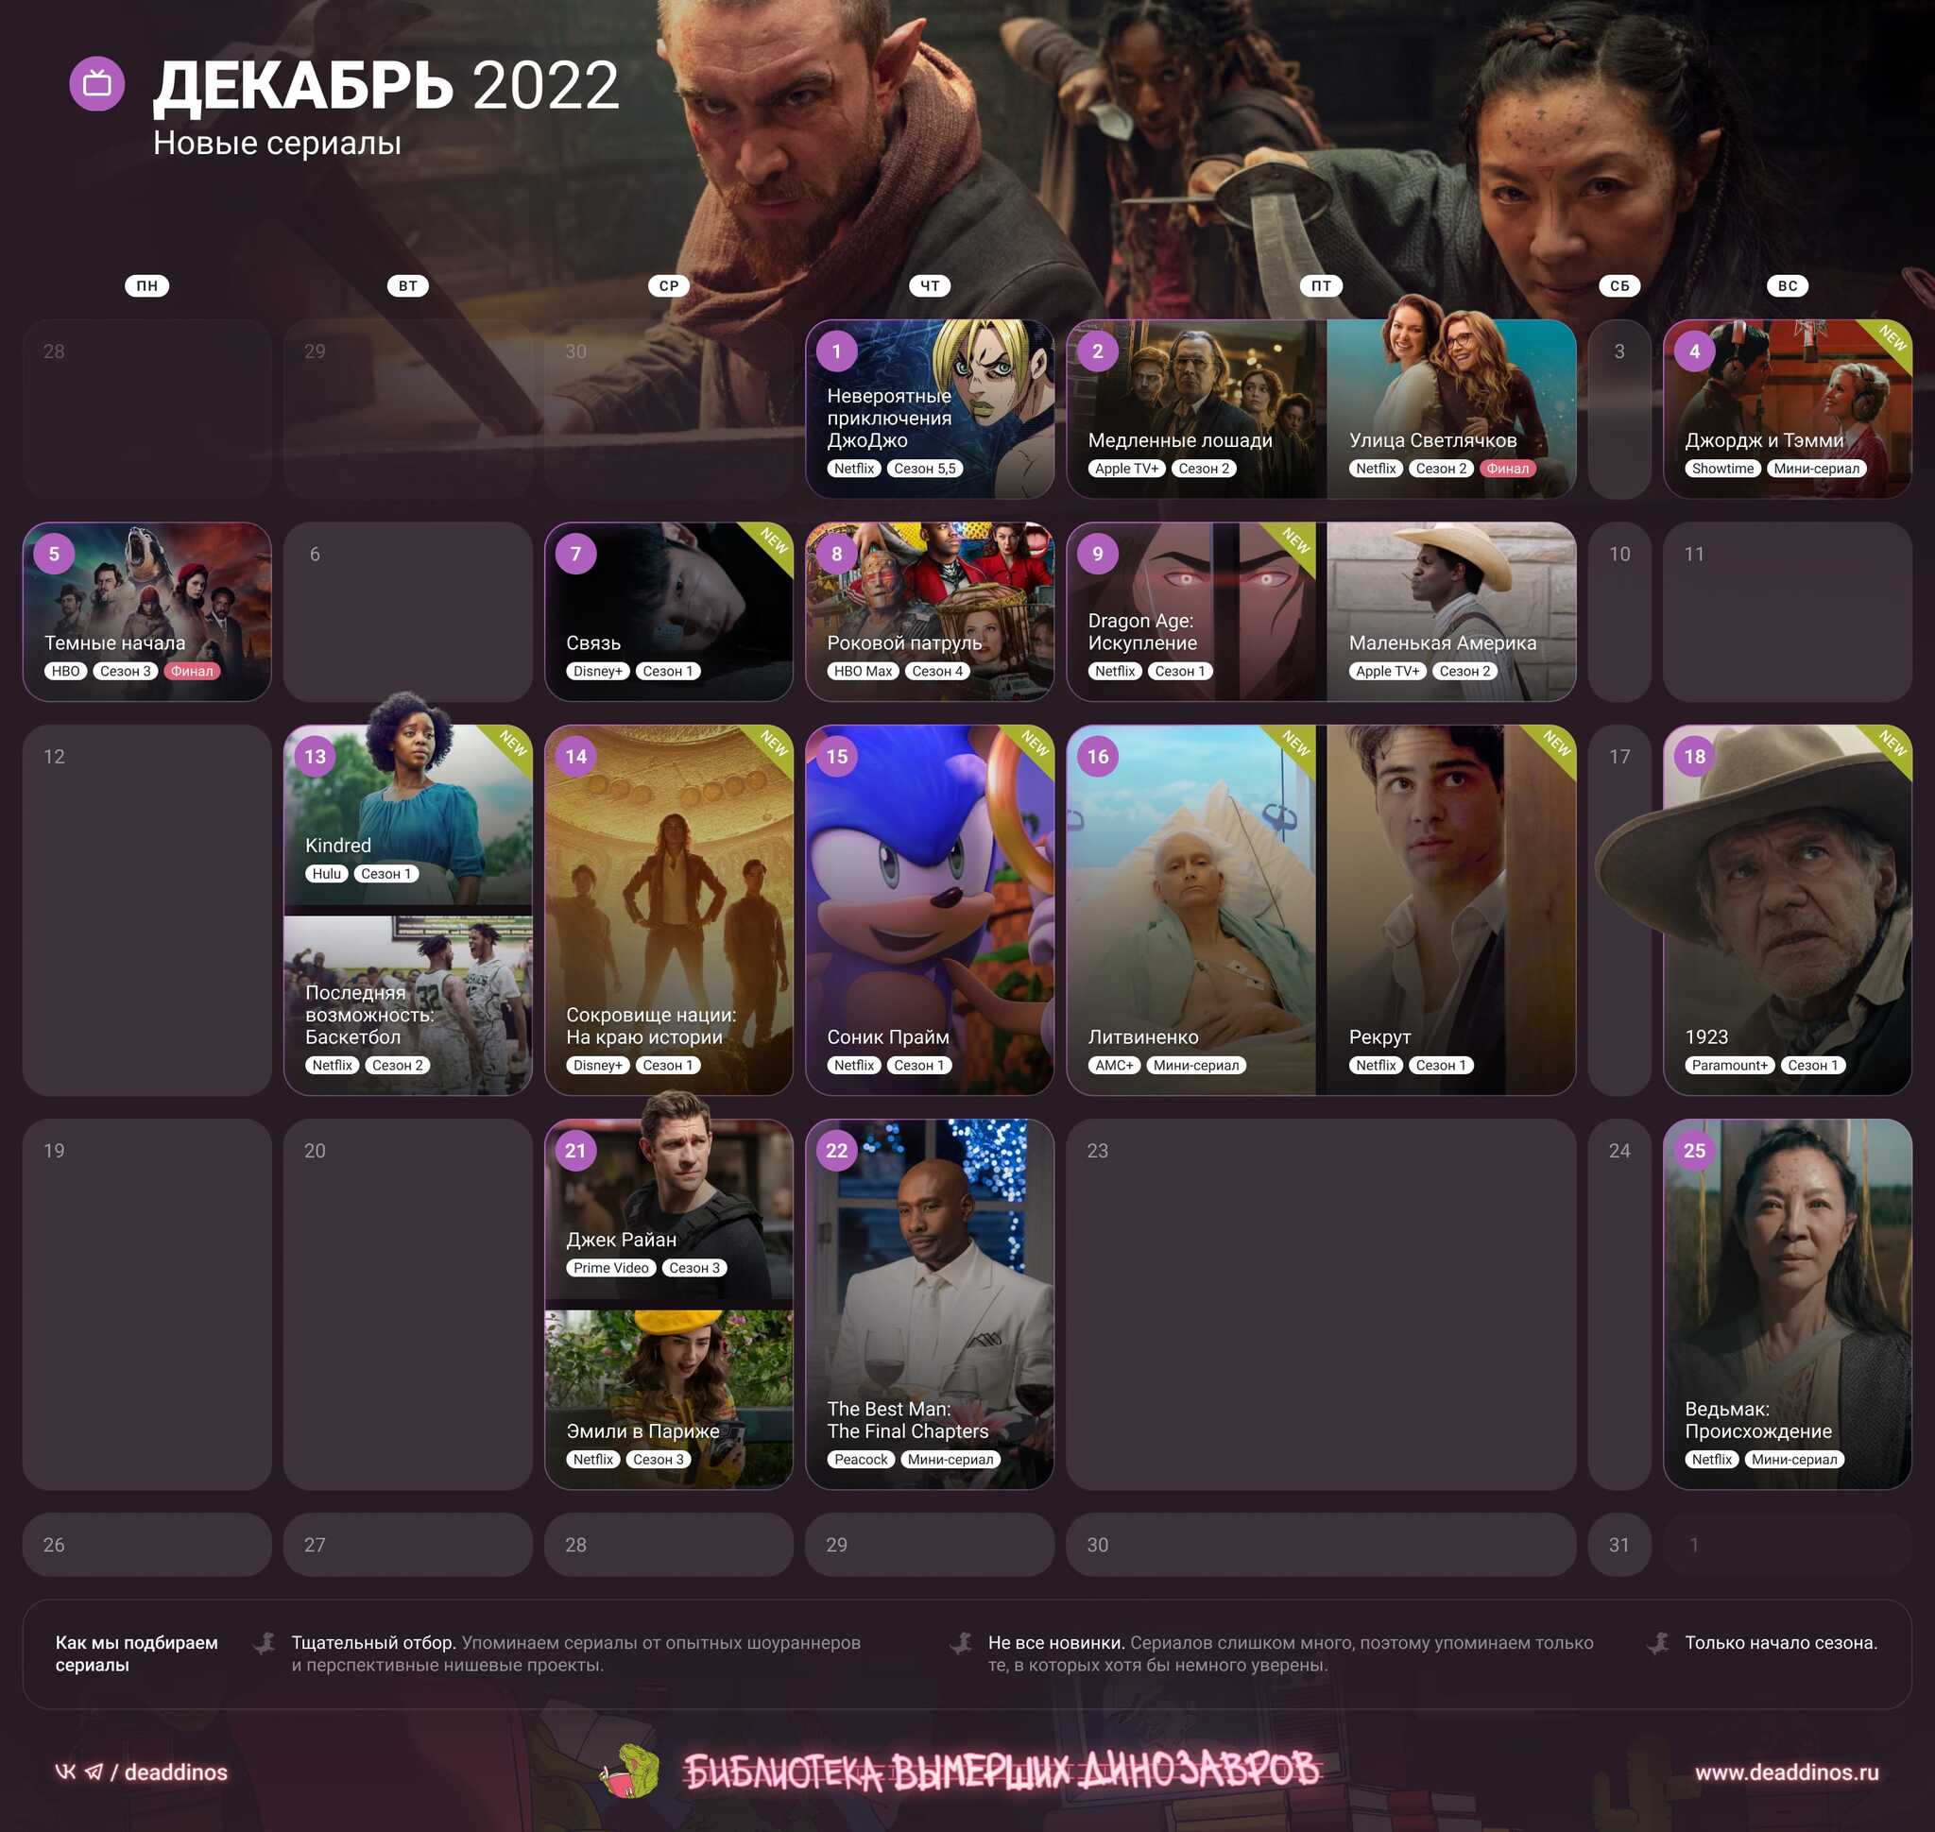This screenshot has height=1832, width=1935.
Task: Select the СР weekday label
Action: [668, 286]
